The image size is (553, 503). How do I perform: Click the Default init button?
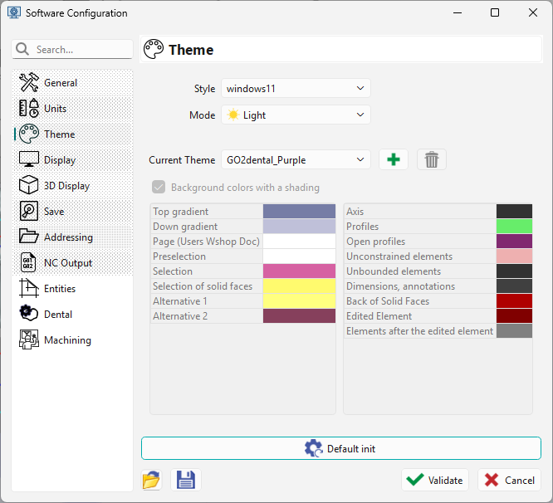tap(341, 448)
